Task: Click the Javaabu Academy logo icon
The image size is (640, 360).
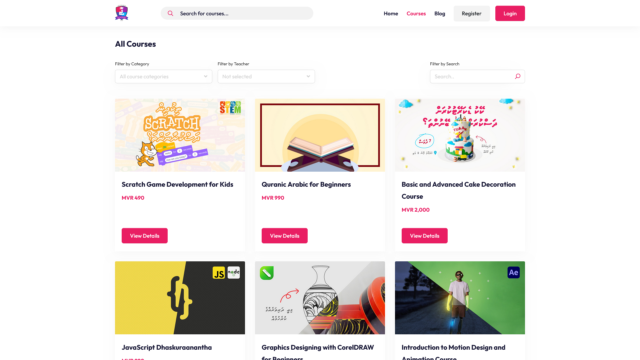Action: click(x=122, y=13)
